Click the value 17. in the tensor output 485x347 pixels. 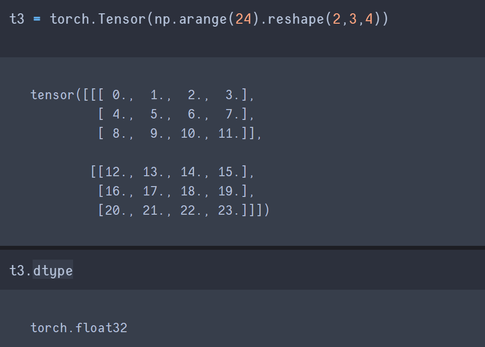(153, 191)
